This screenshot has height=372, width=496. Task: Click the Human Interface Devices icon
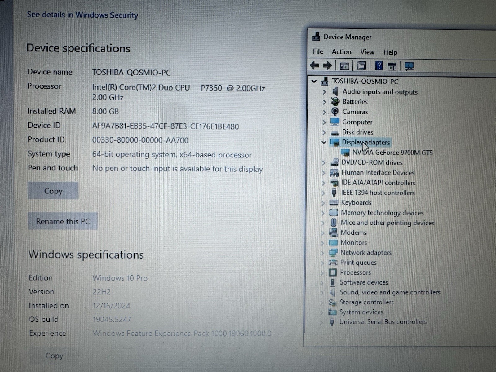click(x=334, y=172)
